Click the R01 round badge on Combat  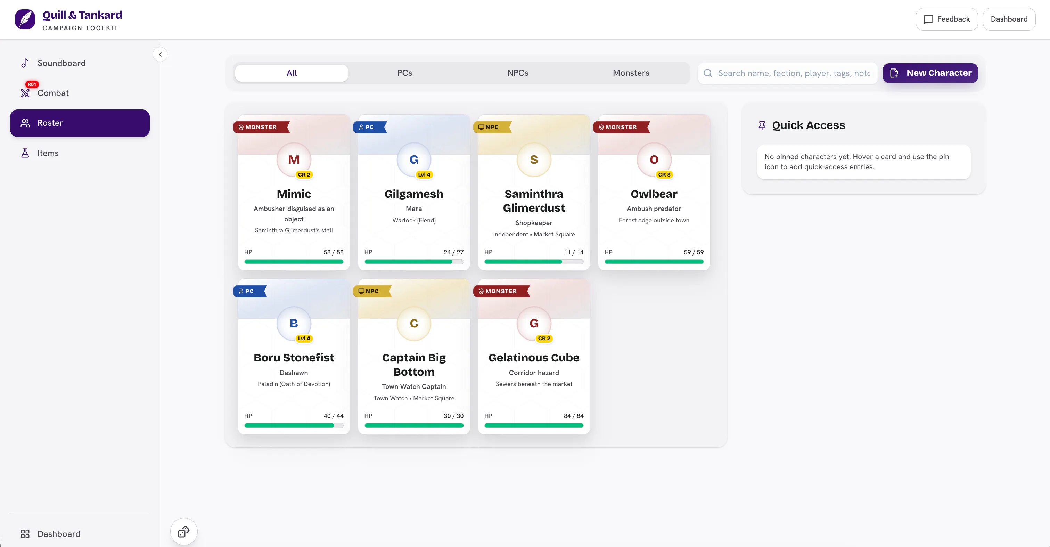click(32, 84)
